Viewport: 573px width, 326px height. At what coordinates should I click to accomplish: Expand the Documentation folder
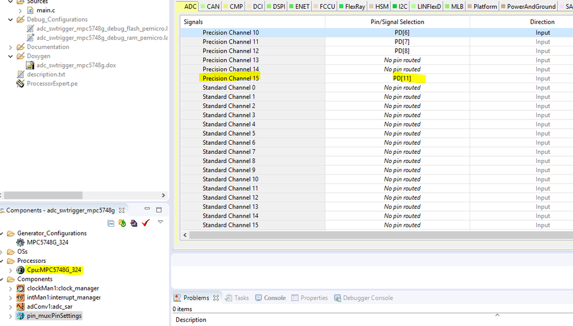(10, 47)
